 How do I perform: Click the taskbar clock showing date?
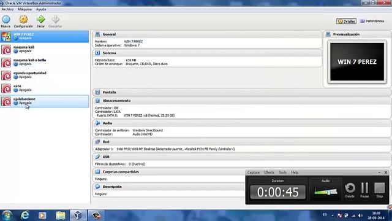click(375, 215)
